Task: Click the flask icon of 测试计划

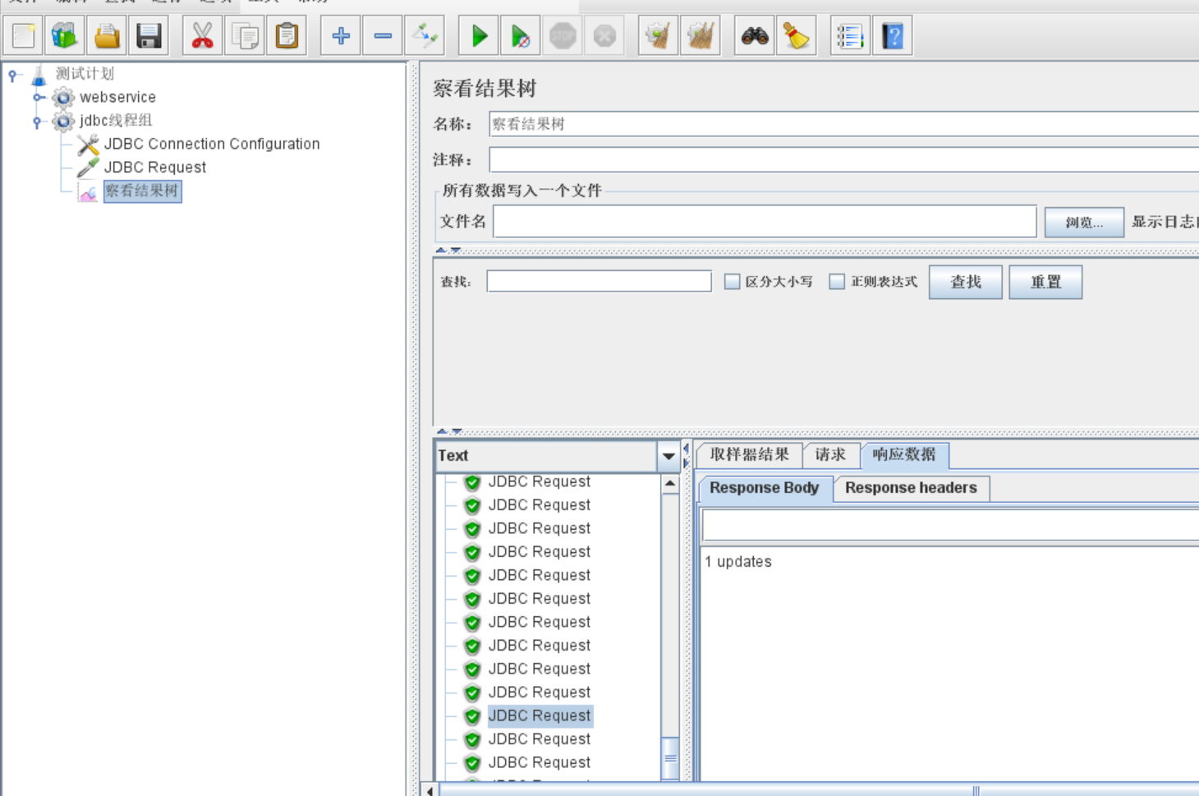Action: (39, 76)
